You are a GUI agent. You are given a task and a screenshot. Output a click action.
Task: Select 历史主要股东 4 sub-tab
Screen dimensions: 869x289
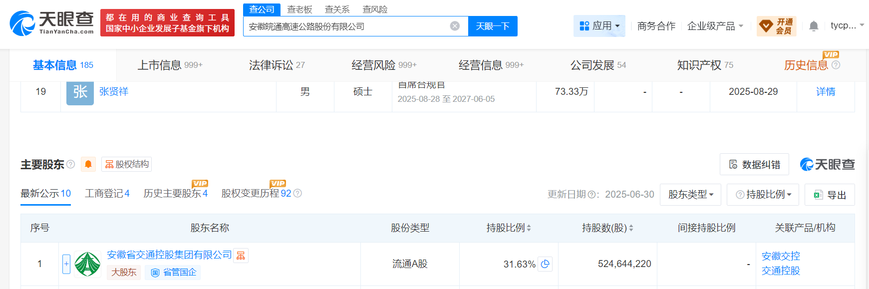[175, 194]
